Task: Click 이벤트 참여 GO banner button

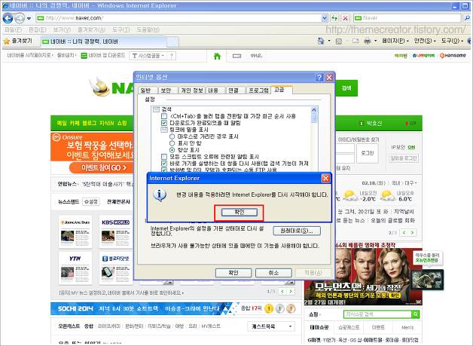Action: click(101, 168)
